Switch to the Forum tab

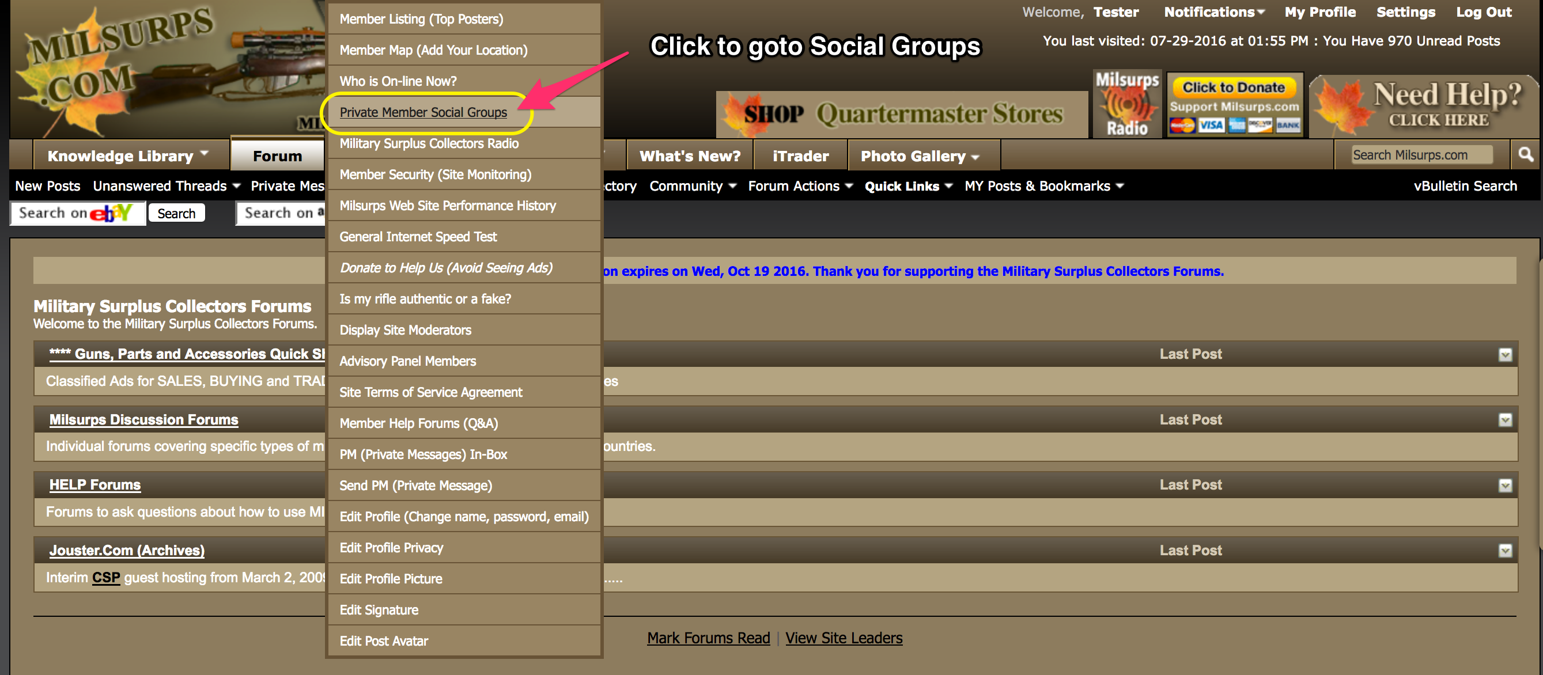(x=277, y=155)
